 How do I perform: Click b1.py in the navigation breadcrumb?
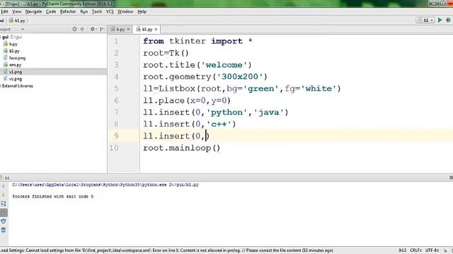(17, 20)
